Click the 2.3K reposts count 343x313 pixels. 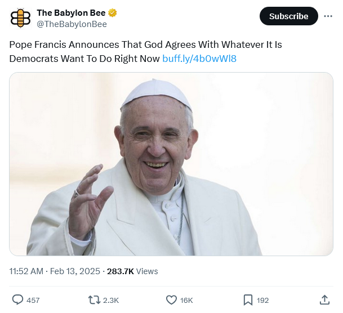111,300
